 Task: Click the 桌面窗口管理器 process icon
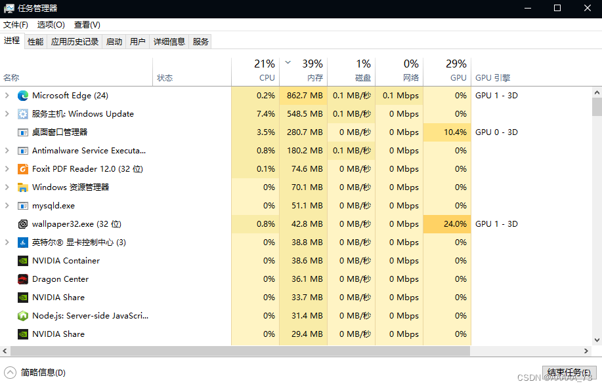23,132
